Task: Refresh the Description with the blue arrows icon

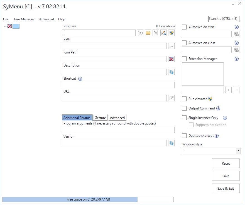Action: pos(171,72)
